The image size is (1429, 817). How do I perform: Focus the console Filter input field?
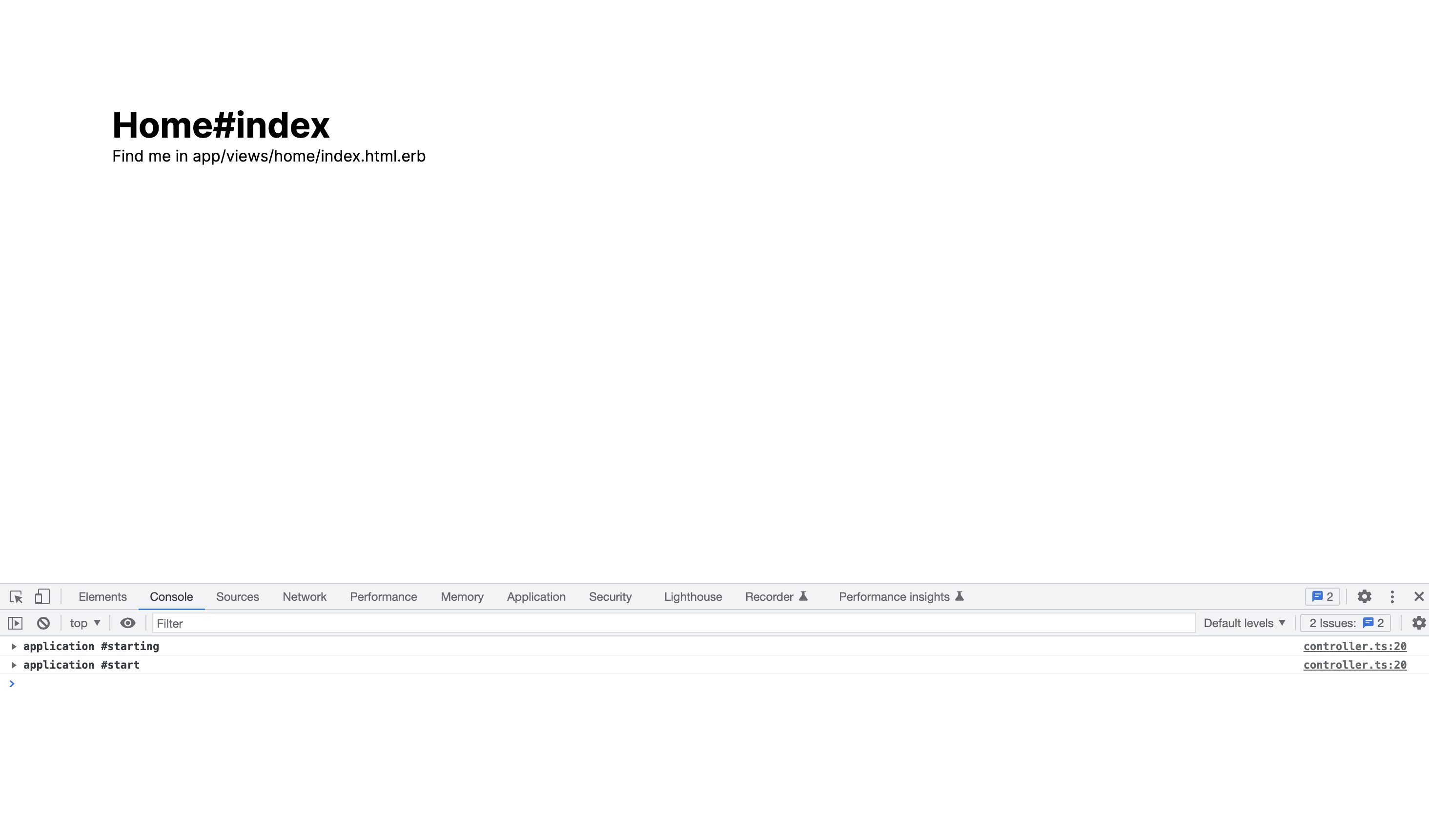(674, 623)
